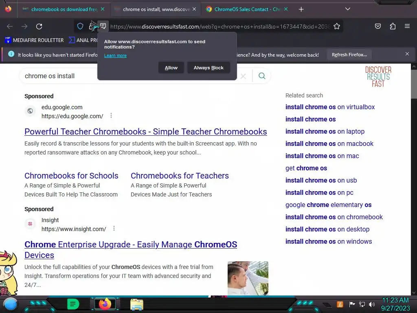
Task: Open Chrome Enterprise Upgrade result
Action: [131, 250]
